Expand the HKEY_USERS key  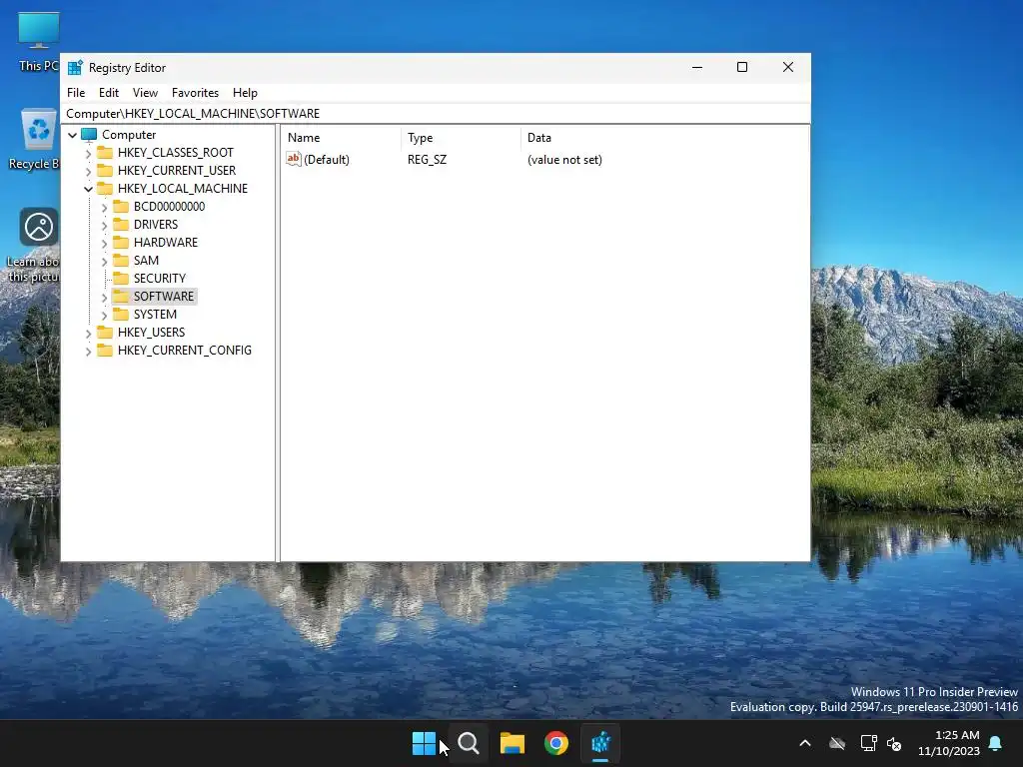[88, 333]
